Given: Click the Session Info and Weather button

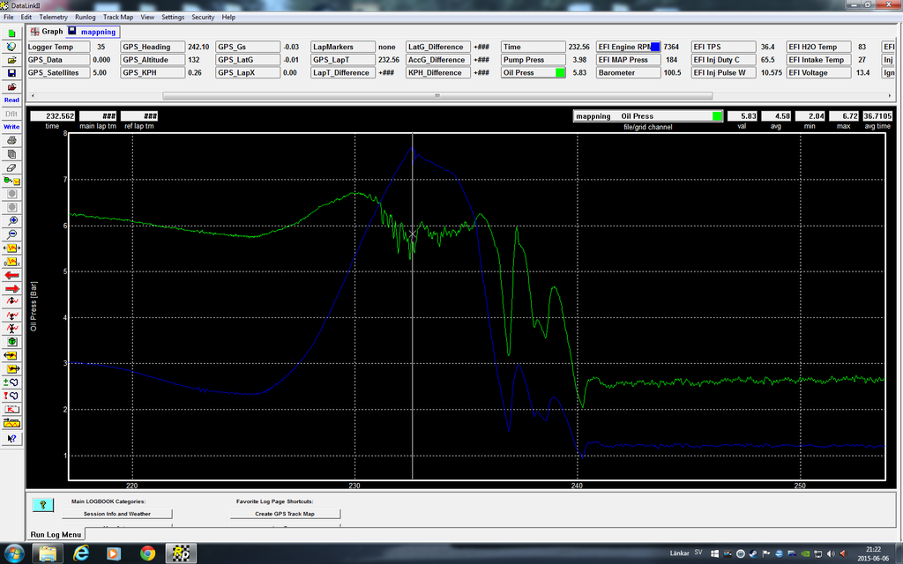Looking at the screenshot, I should tap(116, 514).
